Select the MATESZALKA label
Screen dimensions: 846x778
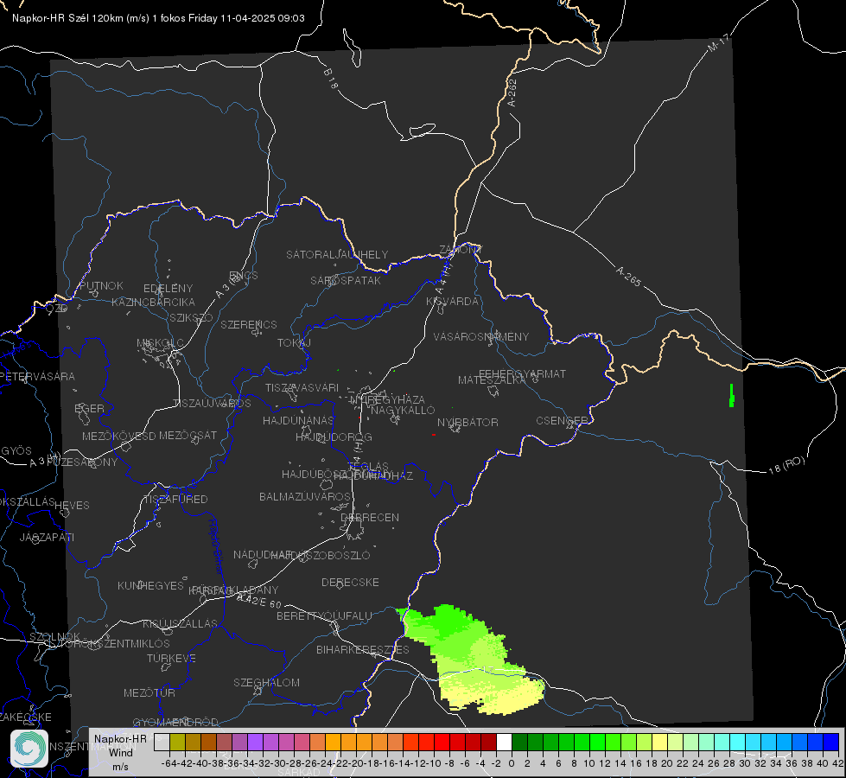pos(492,380)
